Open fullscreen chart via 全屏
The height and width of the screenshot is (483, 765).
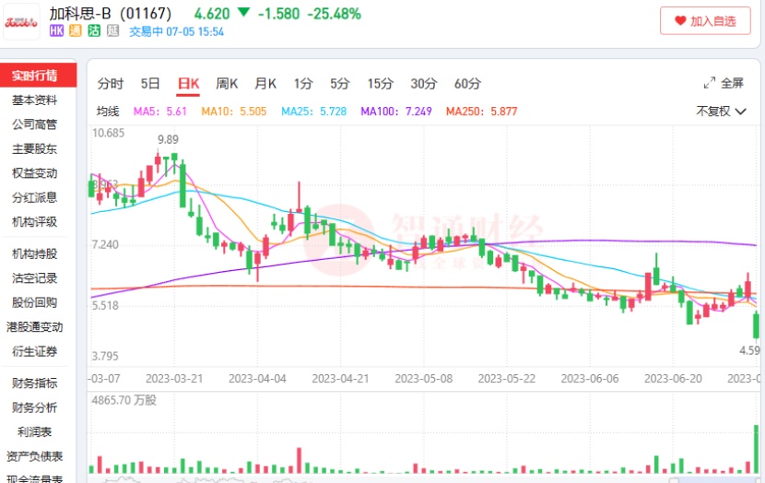[732, 84]
